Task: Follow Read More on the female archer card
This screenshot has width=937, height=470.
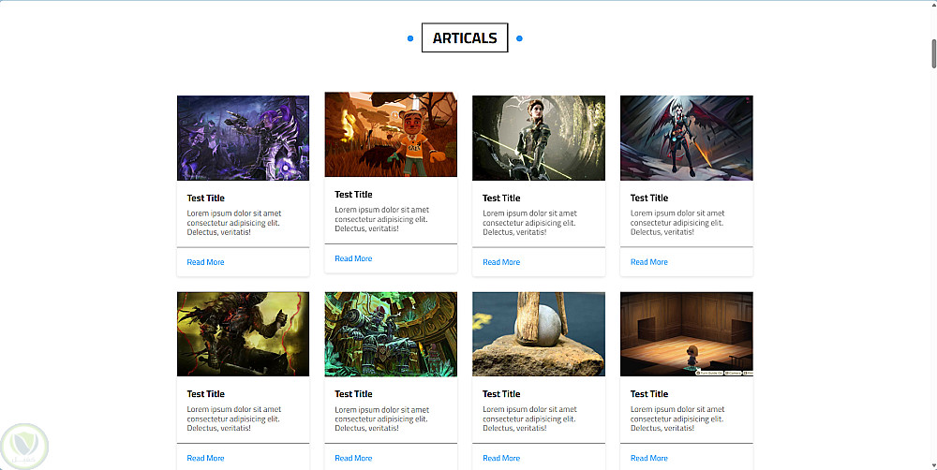Action: point(501,262)
